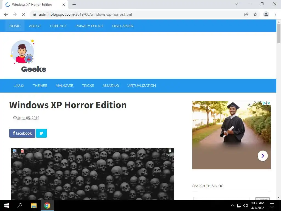The height and width of the screenshot is (211, 281).
Task: Open the taskbar clock and date
Action: pos(257,206)
